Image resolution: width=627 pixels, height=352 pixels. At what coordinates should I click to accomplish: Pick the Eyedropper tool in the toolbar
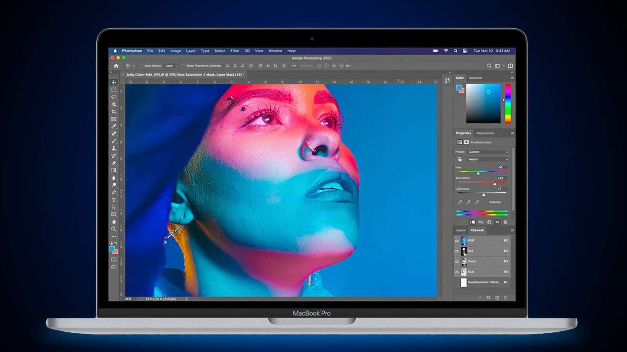coord(114,126)
